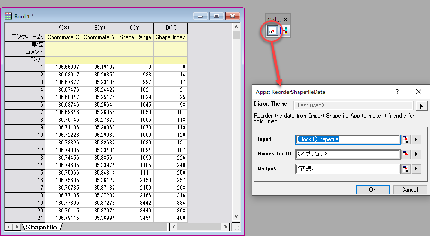Select column A(X) header
Screen dimensions: 430x236
click(63, 28)
